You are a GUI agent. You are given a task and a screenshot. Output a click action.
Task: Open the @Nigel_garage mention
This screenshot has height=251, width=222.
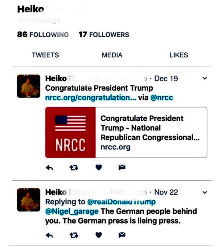[x=72, y=211]
